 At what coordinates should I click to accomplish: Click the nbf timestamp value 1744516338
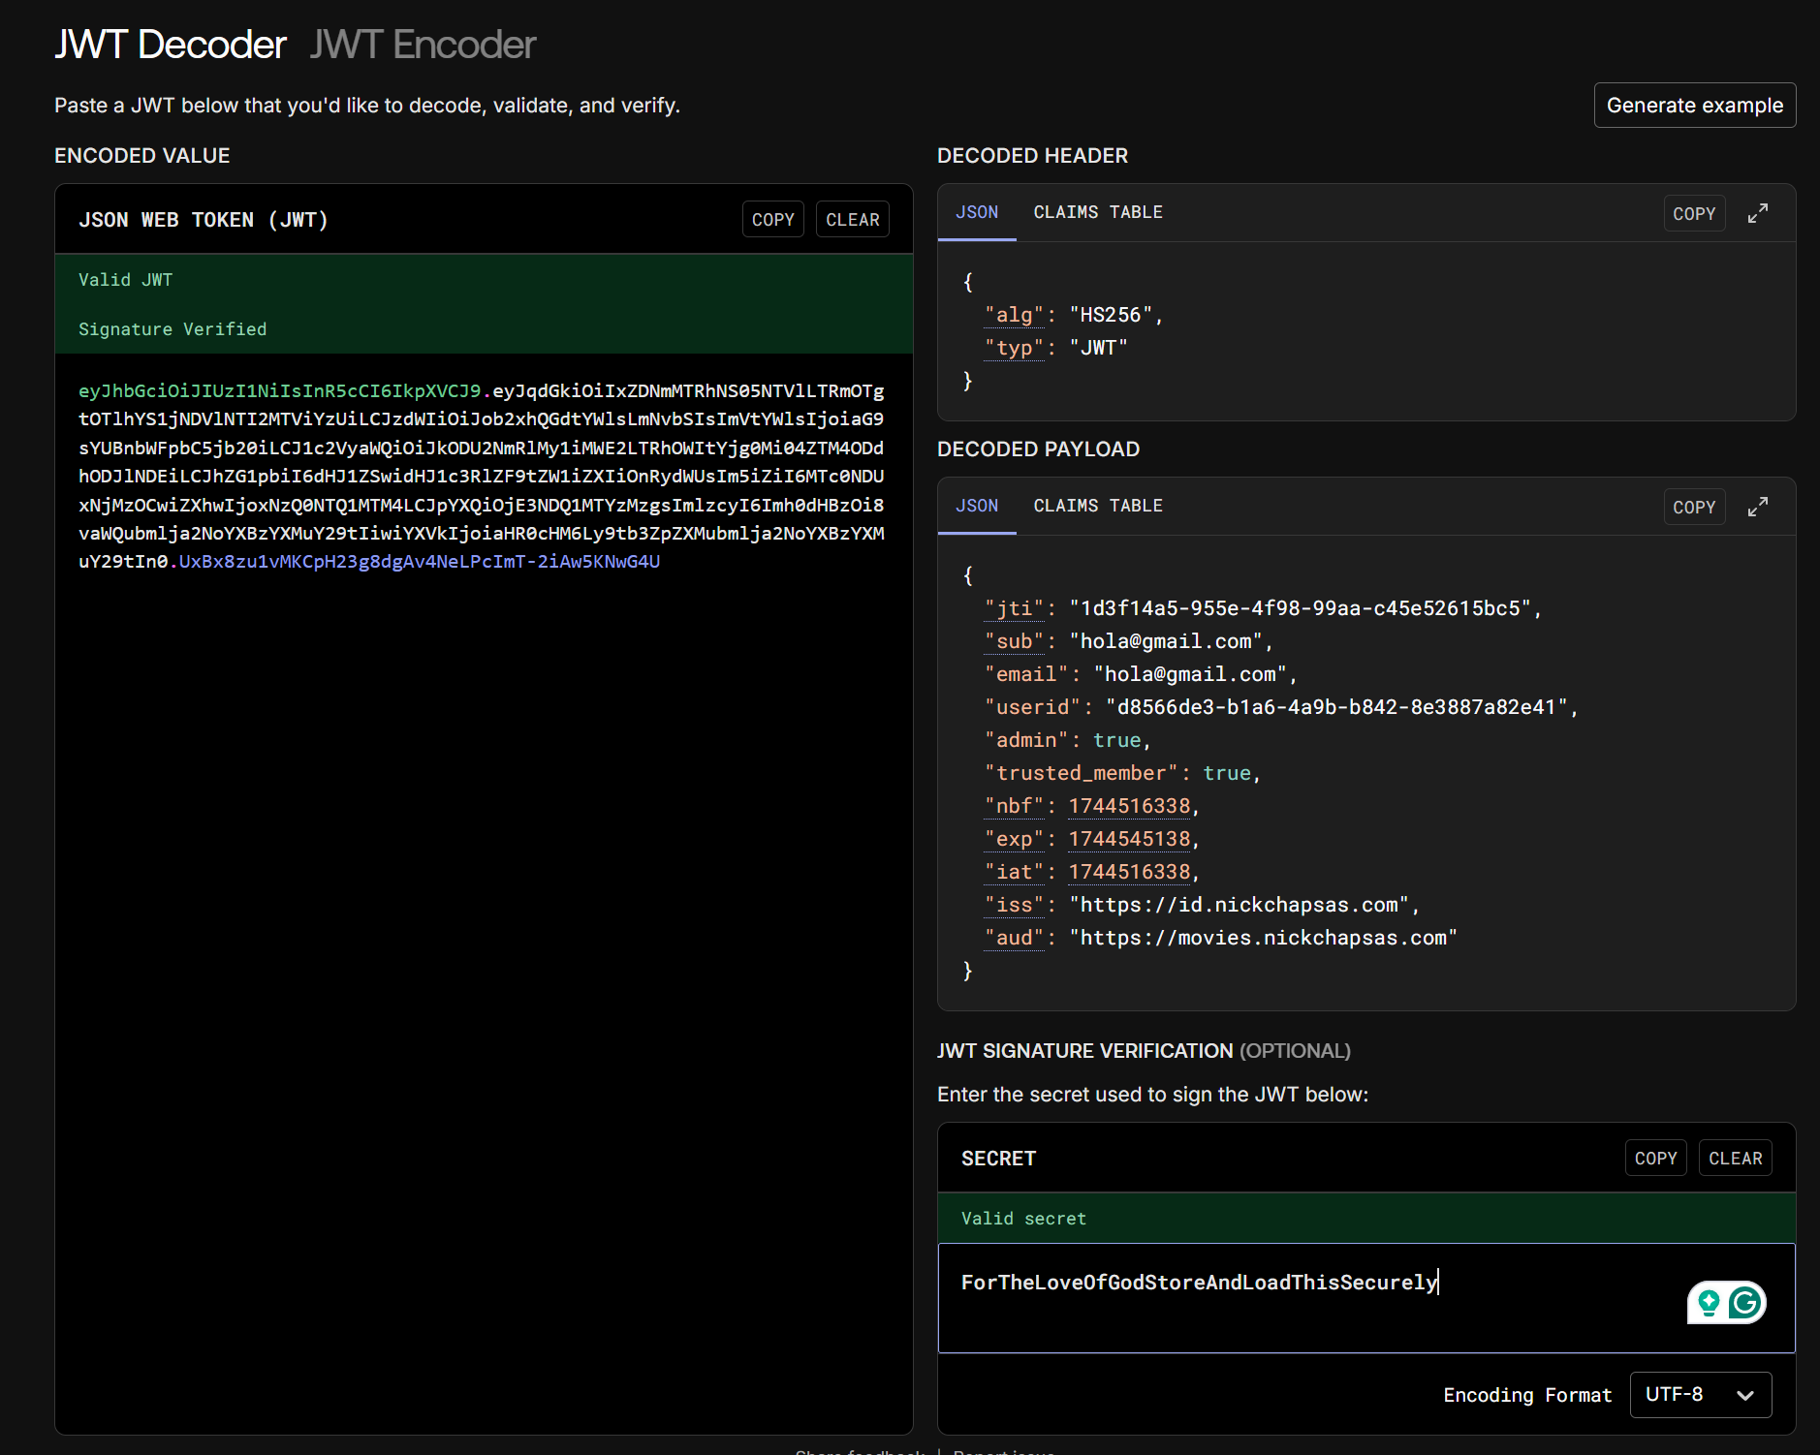(1129, 806)
